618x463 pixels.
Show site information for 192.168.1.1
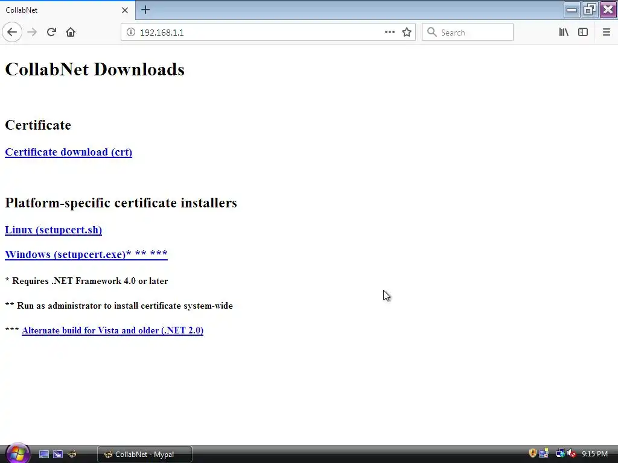point(130,33)
